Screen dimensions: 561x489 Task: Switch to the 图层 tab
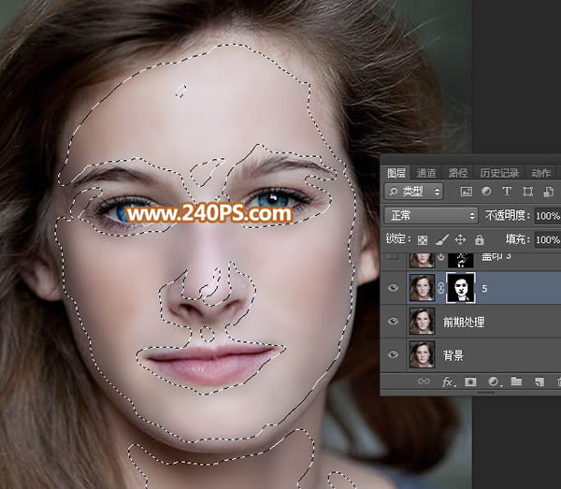(x=396, y=173)
